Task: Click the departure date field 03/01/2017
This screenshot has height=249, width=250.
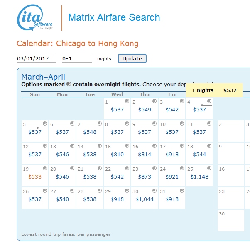Action: [36, 59]
